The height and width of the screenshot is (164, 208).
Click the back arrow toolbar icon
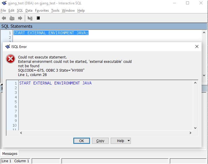coord(4,18)
